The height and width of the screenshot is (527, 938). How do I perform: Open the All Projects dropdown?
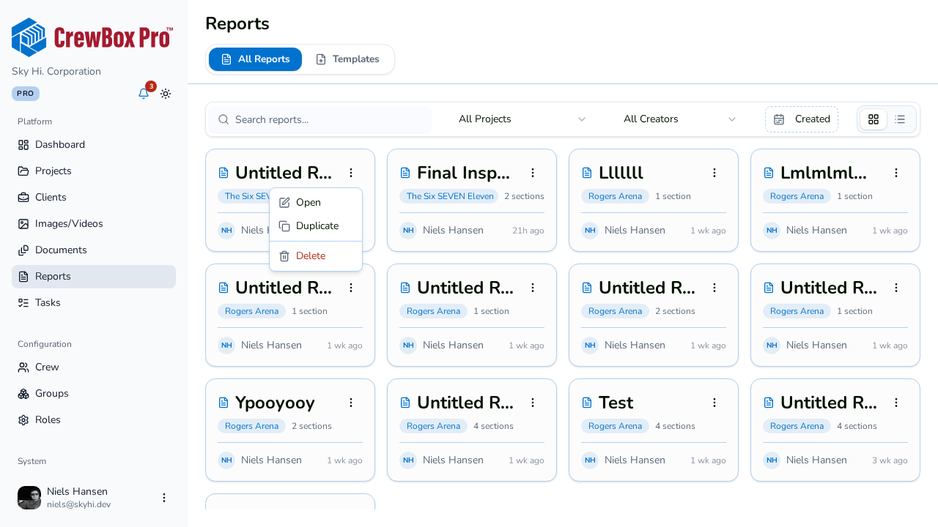click(522, 119)
